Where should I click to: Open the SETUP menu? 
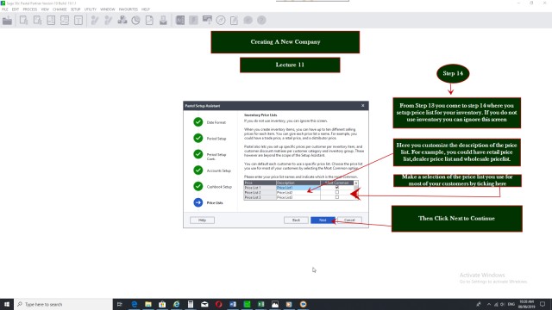pos(75,9)
